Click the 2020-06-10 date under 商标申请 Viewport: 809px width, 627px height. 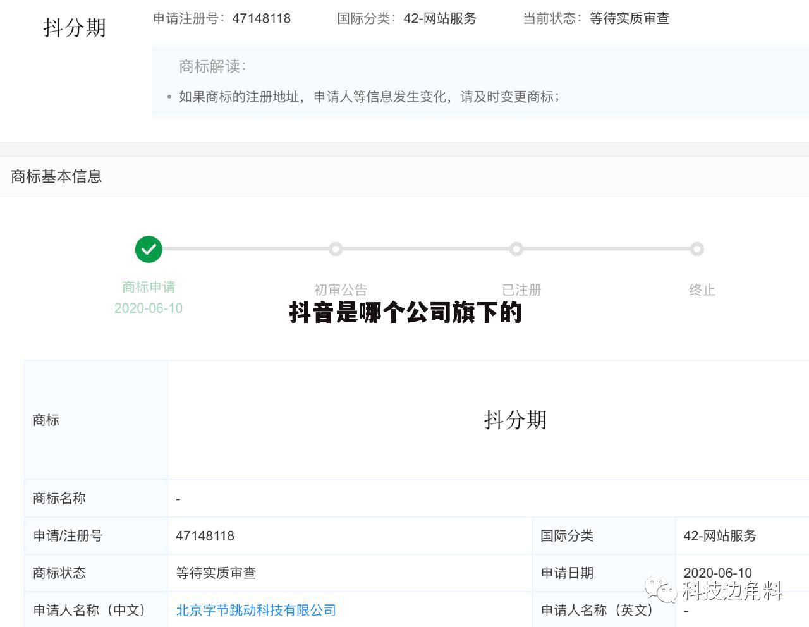tap(149, 308)
